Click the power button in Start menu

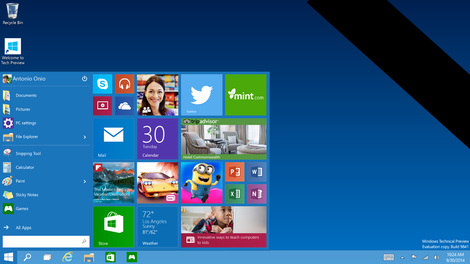click(85, 79)
